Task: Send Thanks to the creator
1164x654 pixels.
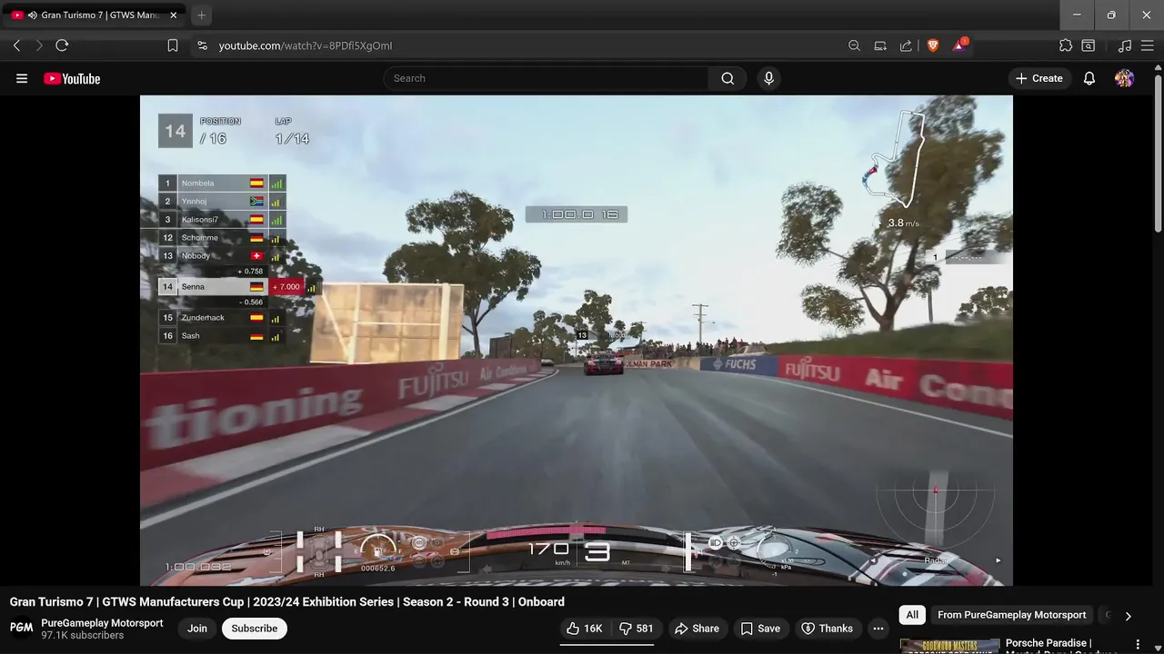Action: coord(827,629)
